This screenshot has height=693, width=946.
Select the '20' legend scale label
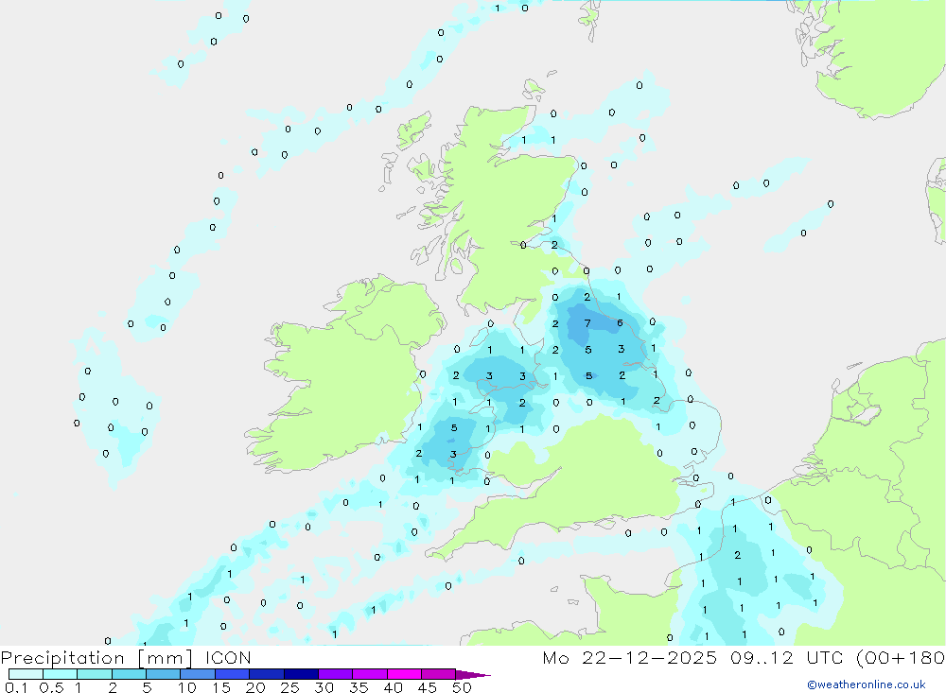point(255,687)
